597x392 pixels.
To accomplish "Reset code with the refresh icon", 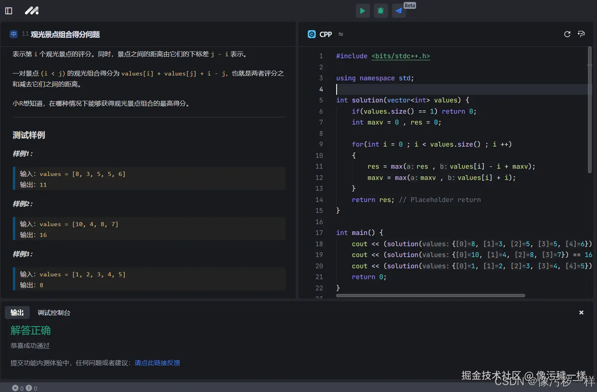I will tap(567, 34).
